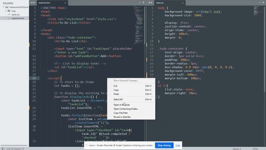Expand the img folder arrow
The width and height of the screenshot is (266, 150).
[x=5, y=11]
